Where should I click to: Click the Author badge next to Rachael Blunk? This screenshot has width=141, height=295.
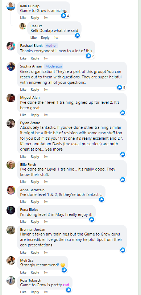point(51,45)
